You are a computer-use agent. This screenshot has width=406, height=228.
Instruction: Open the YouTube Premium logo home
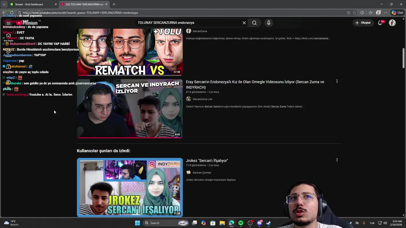[27, 23]
